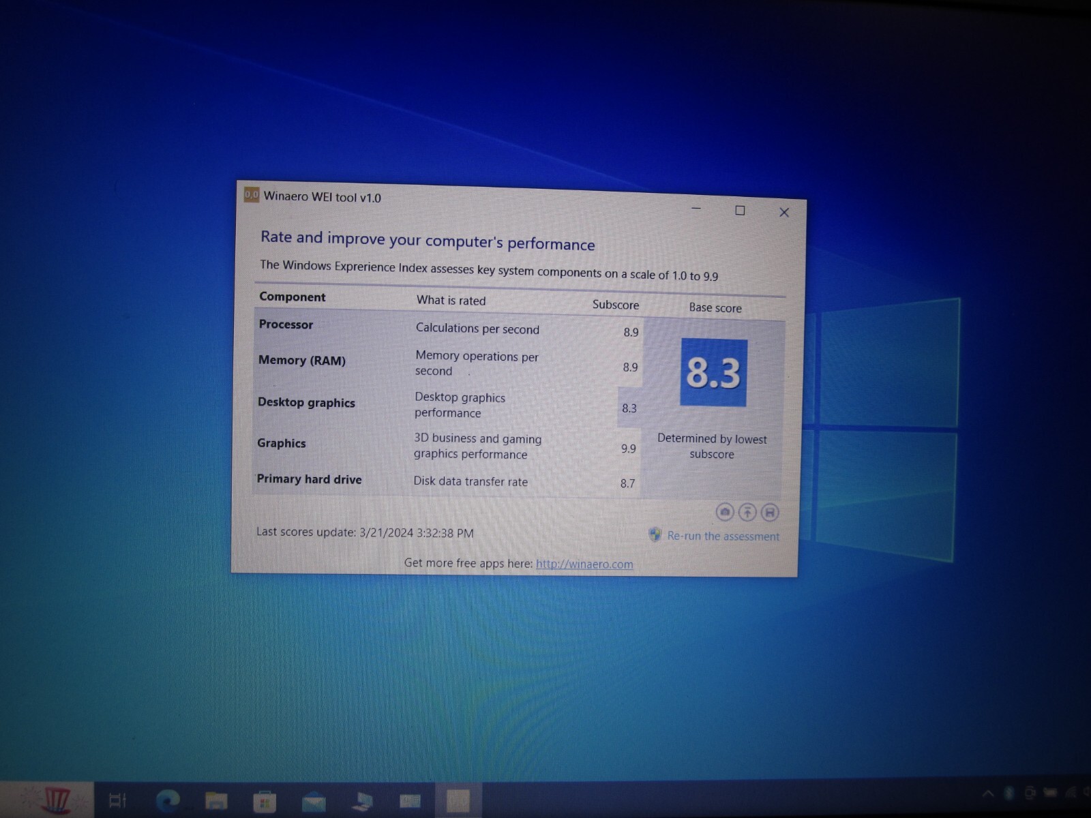Viewport: 1091px width, 818px height.
Task: Click the large 8.3 base score tile
Action: tap(714, 372)
